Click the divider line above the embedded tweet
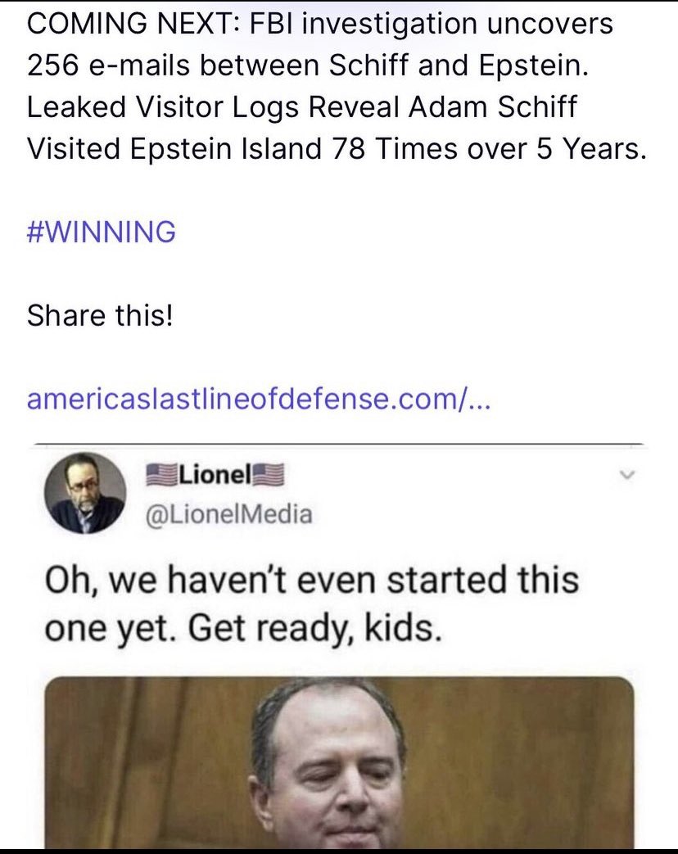Viewport: 678px width, 854px height. tap(338, 444)
